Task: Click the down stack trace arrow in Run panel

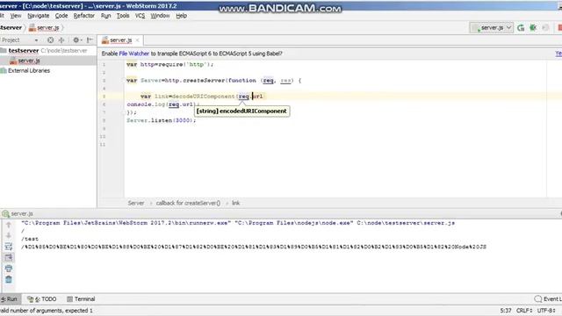Action: (x=9, y=235)
